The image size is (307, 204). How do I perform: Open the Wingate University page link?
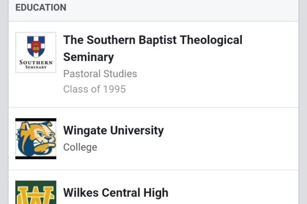click(113, 131)
